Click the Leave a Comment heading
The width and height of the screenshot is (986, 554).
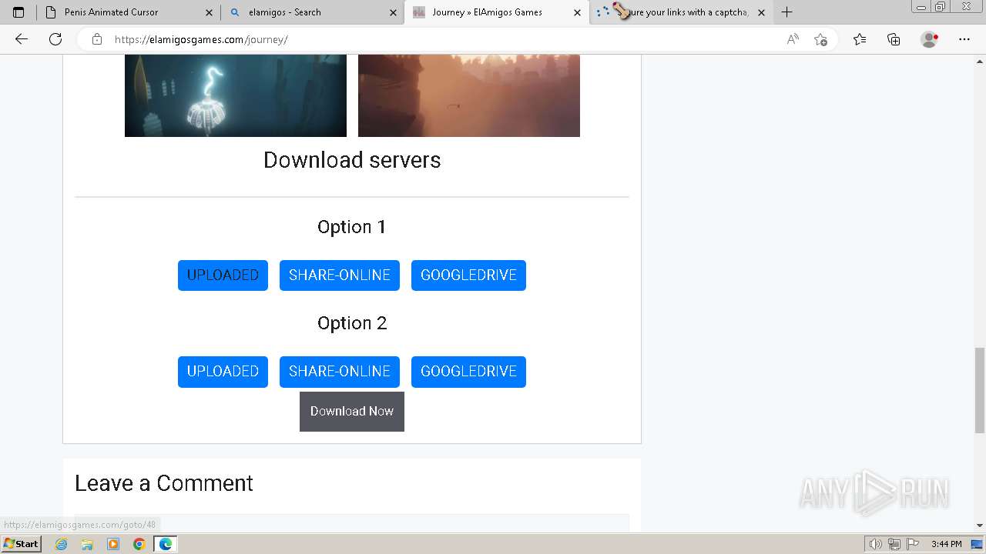pos(164,483)
